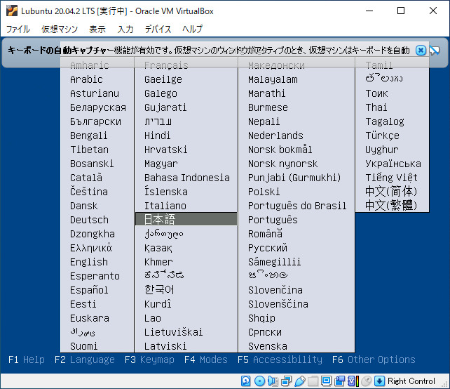Image resolution: width=450 pixels, height=389 pixels.
Task: Select Tagalog in the language list
Action: coord(385,121)
